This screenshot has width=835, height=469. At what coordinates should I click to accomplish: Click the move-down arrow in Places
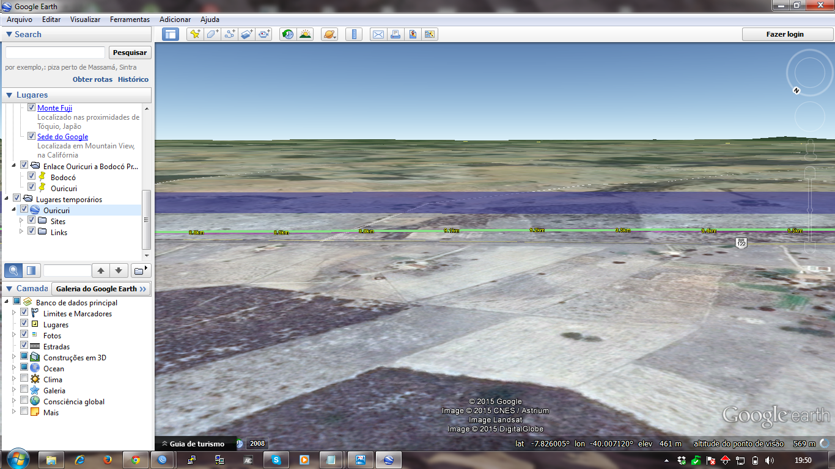point(119,271)
